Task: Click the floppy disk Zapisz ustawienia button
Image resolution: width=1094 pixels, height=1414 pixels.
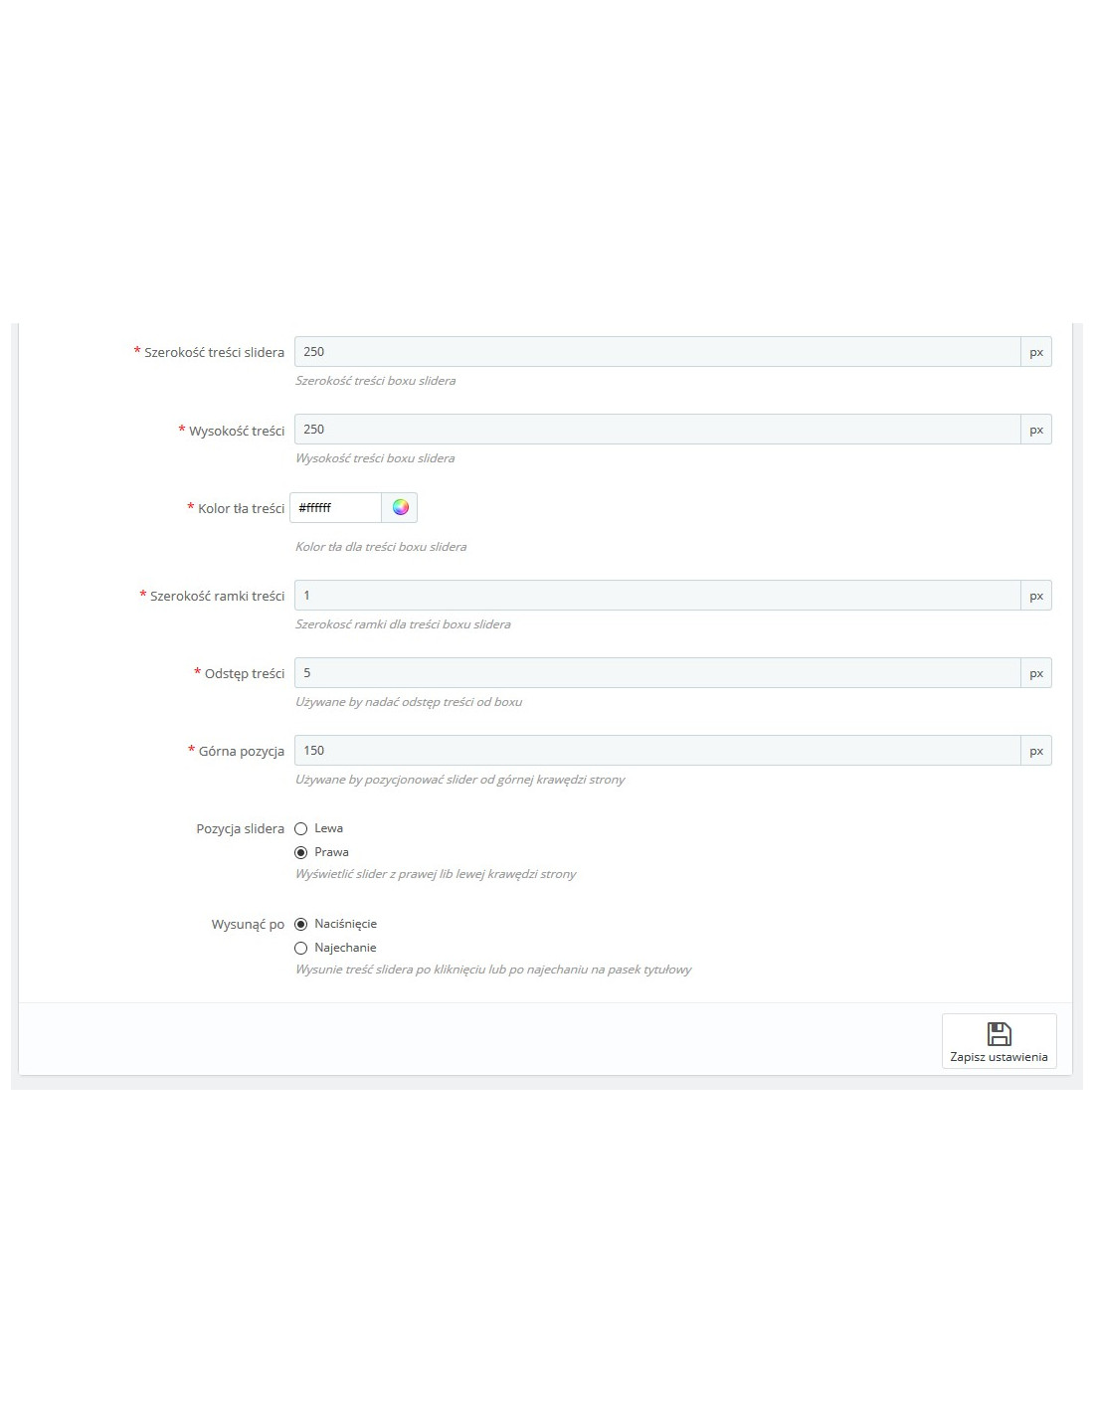Action: pyautogui.click(x=999, y=1041)
